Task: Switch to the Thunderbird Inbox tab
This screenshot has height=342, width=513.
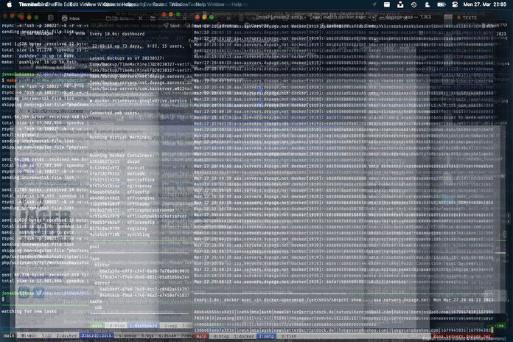Action: (x=71, y=18)
